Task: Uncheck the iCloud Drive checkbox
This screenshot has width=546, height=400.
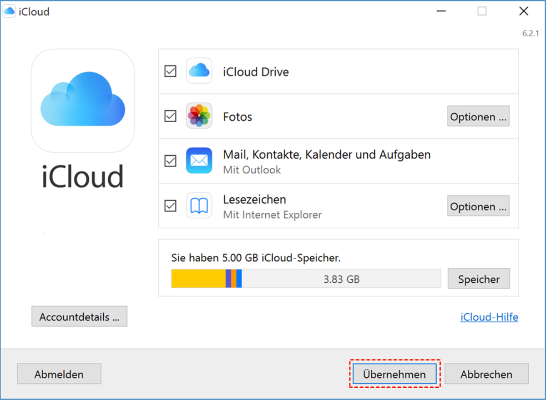Action: pyautogui.click(x=170, y=71)
